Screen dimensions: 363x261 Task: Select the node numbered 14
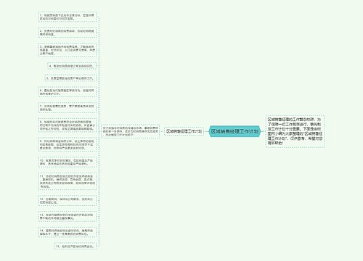pyautogui.click(x=68, y=232)
